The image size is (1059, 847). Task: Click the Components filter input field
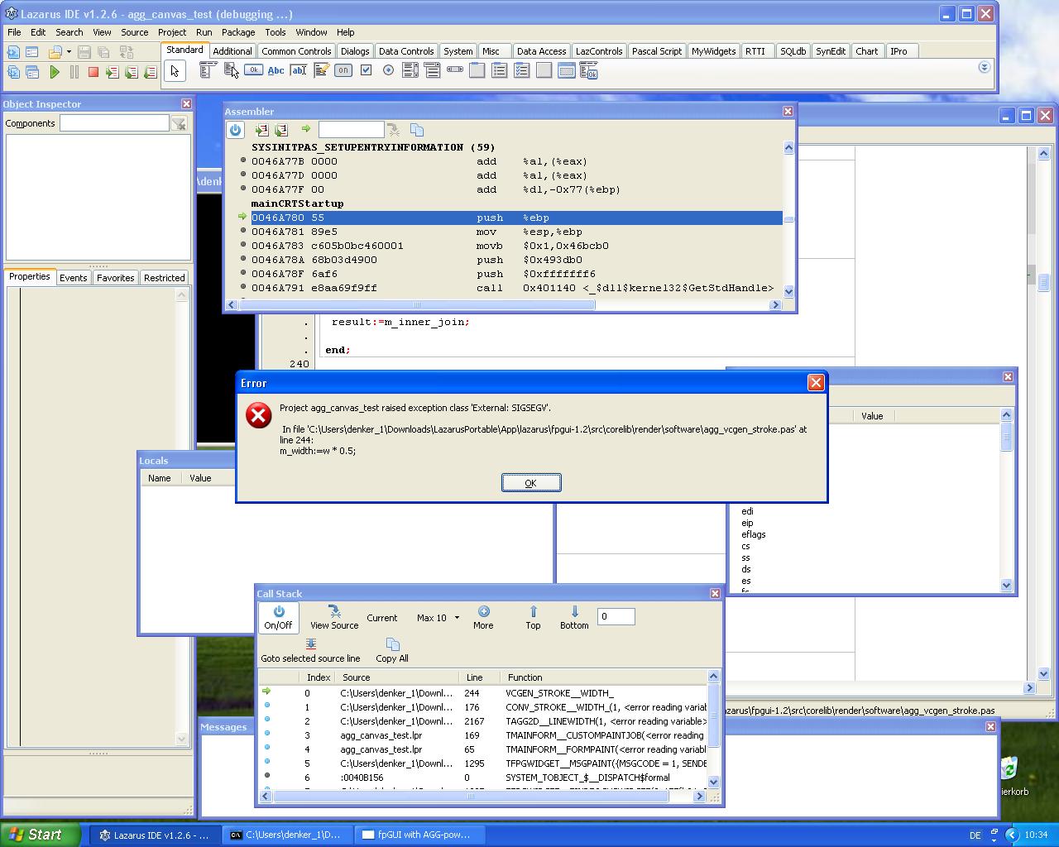(x=114, y=123)
